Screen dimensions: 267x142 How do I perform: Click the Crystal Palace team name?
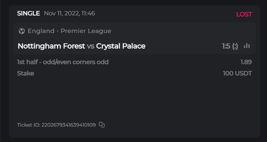tap(121, 46)
